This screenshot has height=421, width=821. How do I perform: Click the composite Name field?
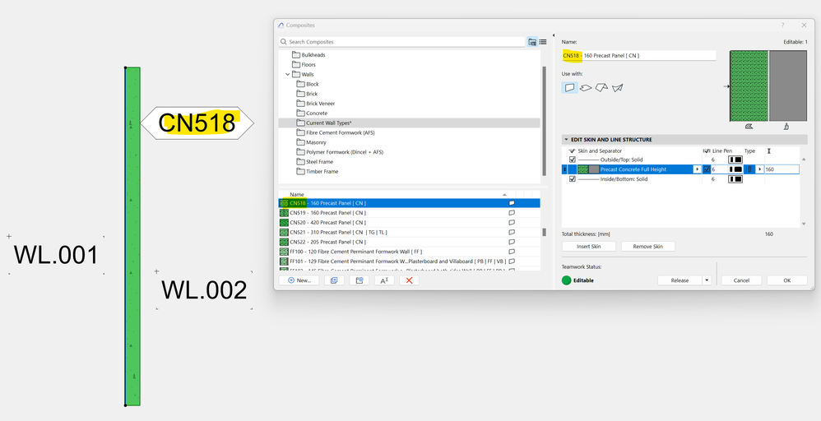click(x=638, y=56)
